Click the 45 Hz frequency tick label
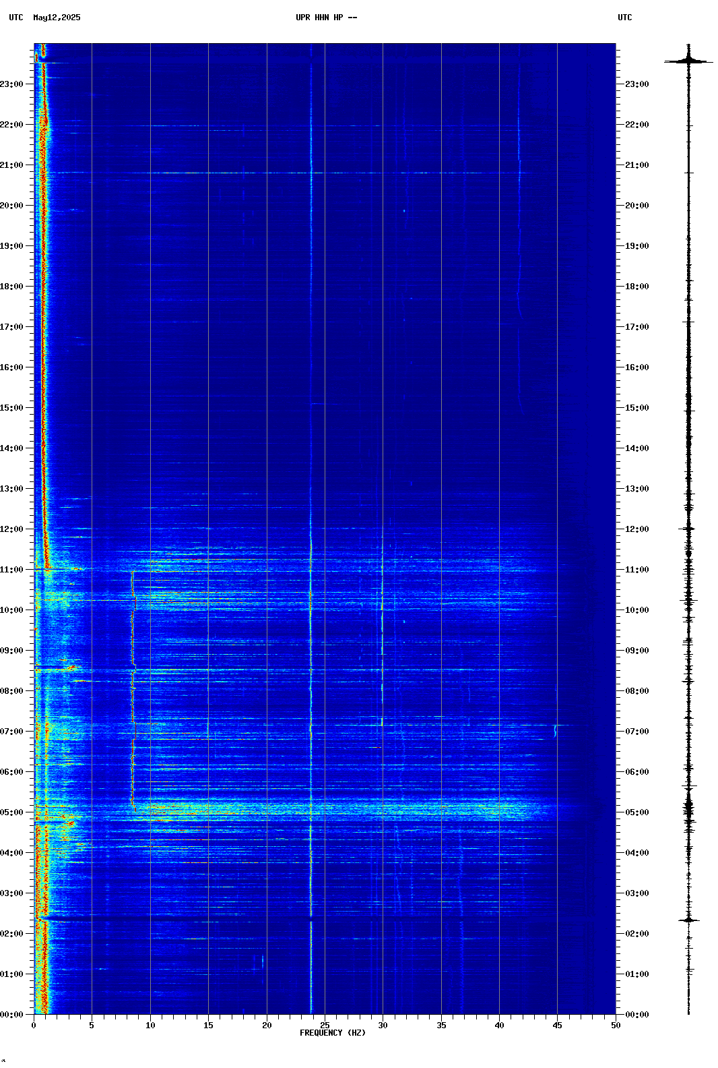 coord(557,1026)
